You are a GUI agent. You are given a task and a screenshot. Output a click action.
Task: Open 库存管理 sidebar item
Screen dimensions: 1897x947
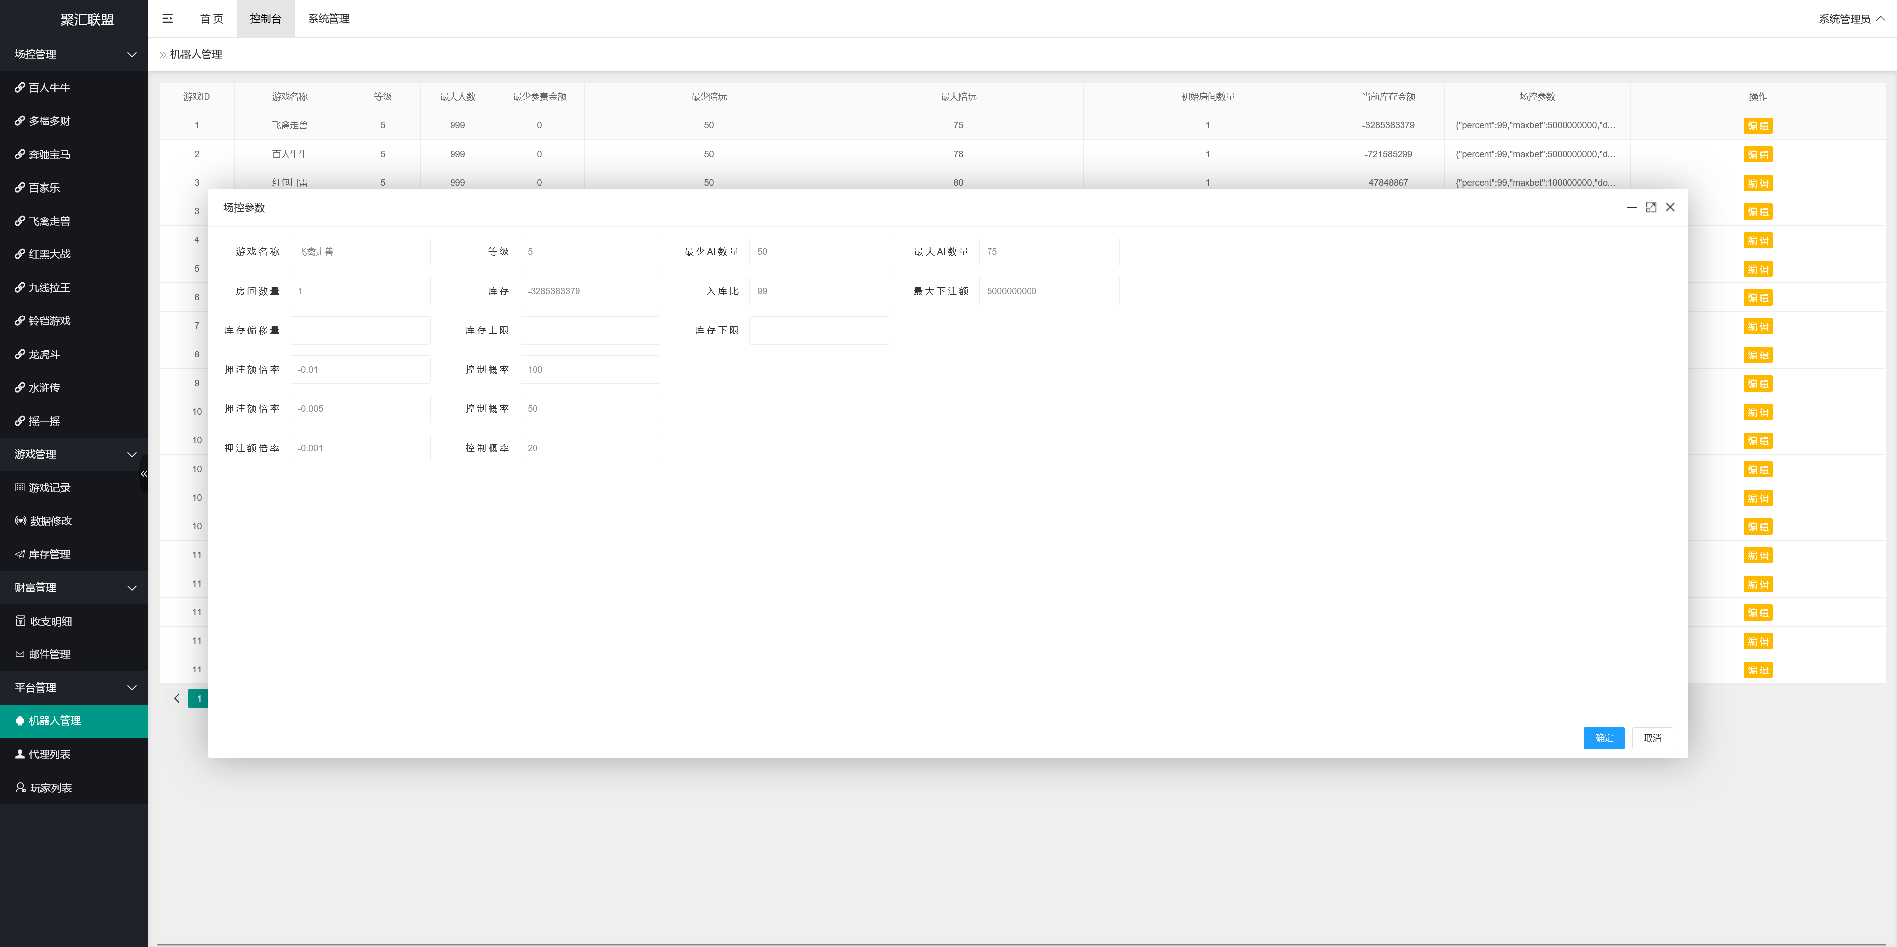click(48, 554)
